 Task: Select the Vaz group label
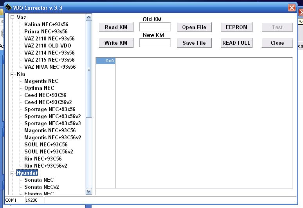21,17
